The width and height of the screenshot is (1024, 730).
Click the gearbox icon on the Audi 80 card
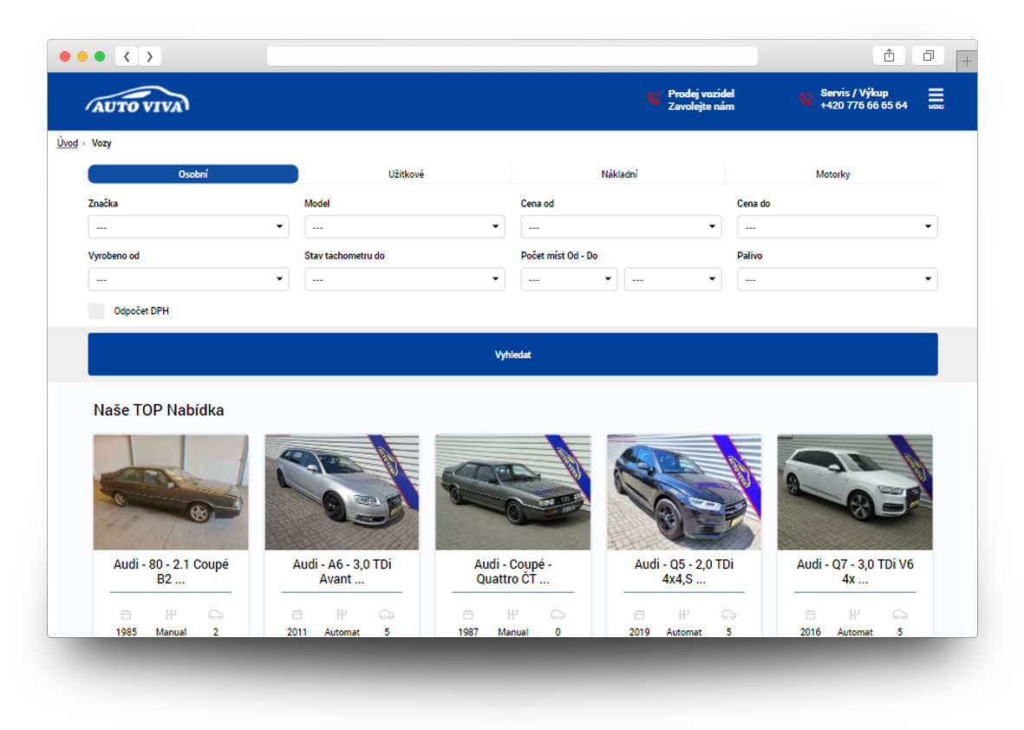click(x=171, y=615)
